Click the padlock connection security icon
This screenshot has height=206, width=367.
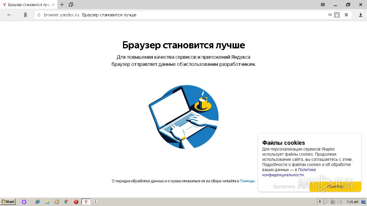337,15
